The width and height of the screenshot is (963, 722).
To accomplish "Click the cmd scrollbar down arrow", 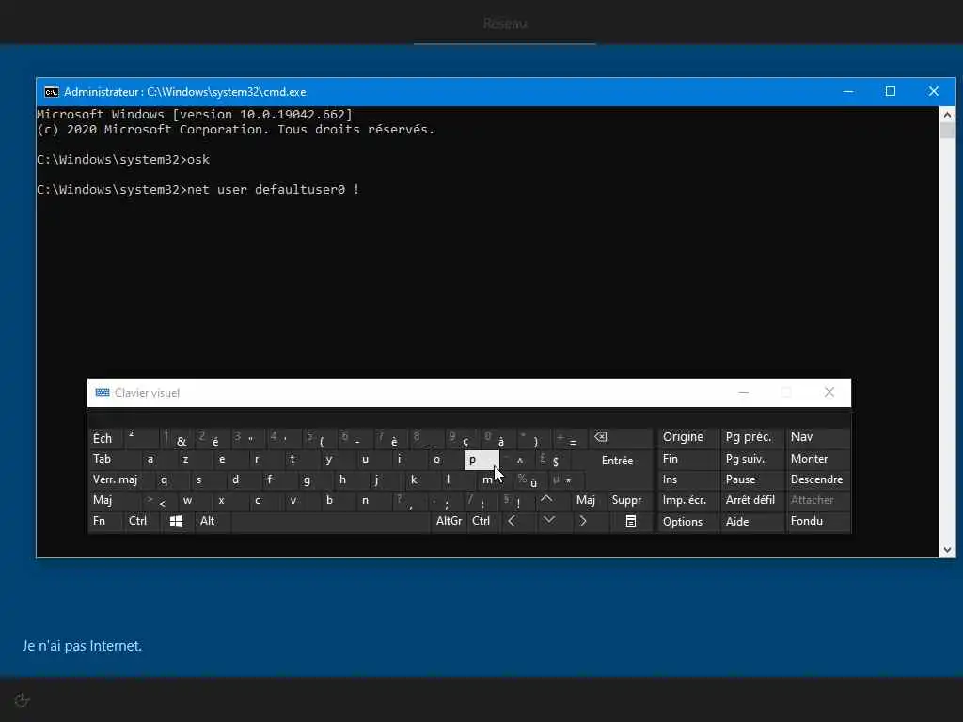I will (947, 550).
